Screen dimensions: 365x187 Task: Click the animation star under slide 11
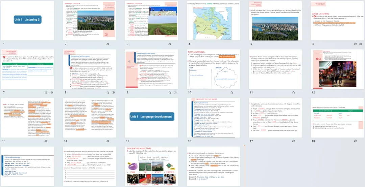pyautogui.click(x=294, y=92)
